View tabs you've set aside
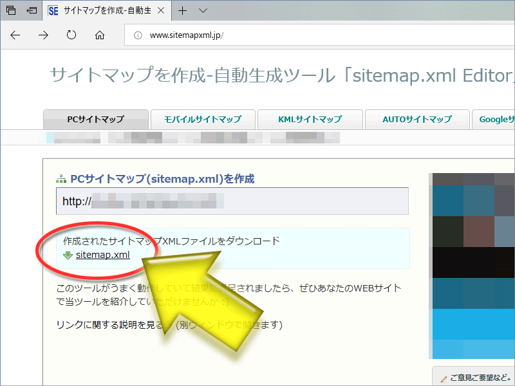The height and width of the screenshot is (386, 515). 11,11
